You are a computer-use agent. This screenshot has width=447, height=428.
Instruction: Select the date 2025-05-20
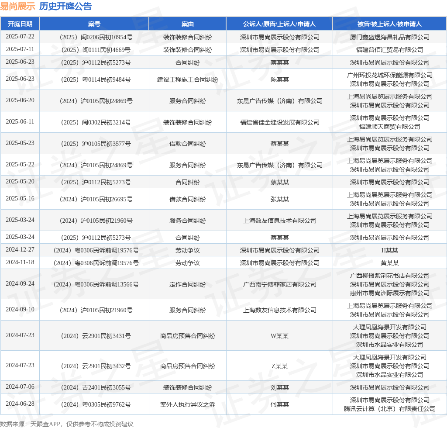(x=20, y=182)
